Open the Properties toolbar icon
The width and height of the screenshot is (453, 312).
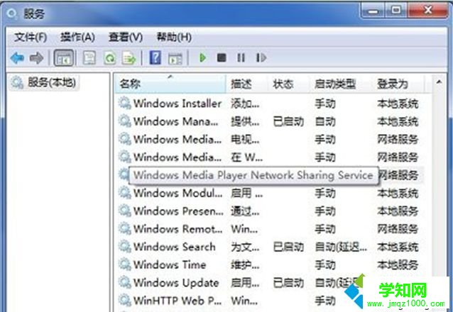[x=89, y=58]
